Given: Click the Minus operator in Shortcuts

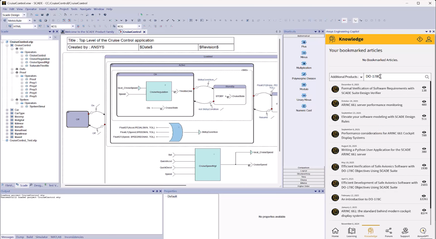Looking at the screenshot, I should [x=304, y=54].
